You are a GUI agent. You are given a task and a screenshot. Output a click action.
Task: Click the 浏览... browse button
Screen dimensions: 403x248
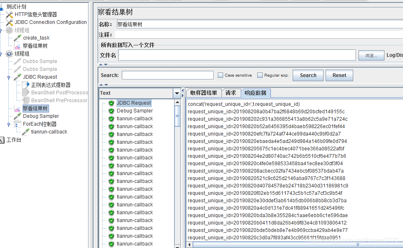click(371, 55)
